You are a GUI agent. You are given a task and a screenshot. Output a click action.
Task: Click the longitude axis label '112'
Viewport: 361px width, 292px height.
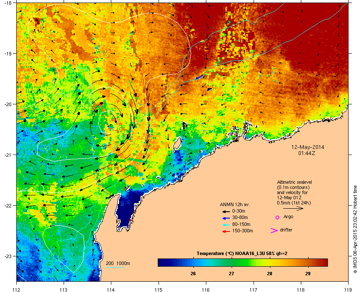point(17,290)
